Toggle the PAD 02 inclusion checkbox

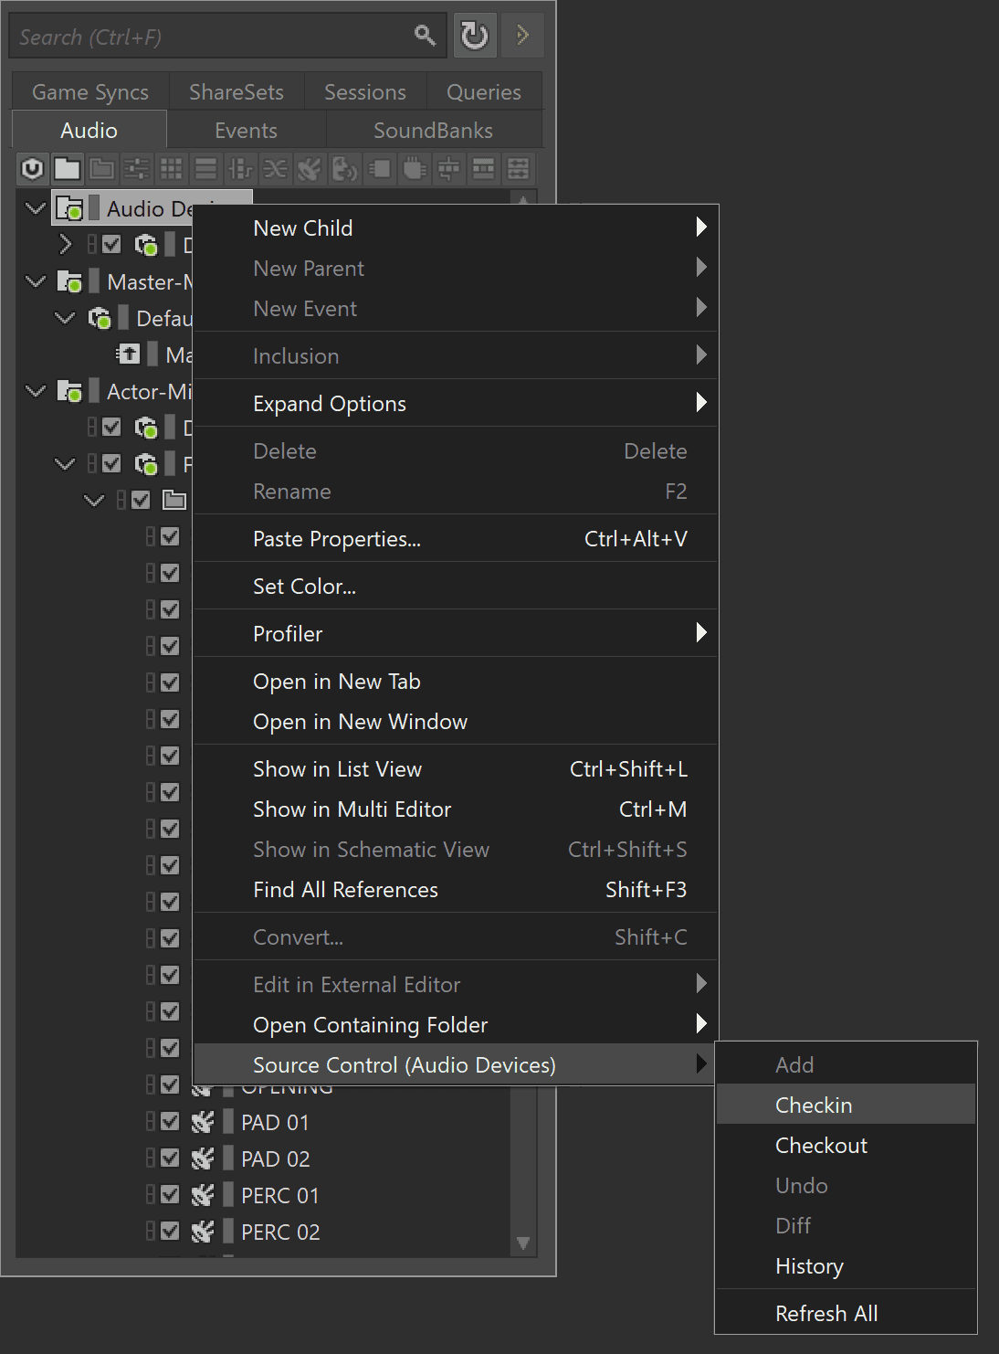tap(170, 1158)
